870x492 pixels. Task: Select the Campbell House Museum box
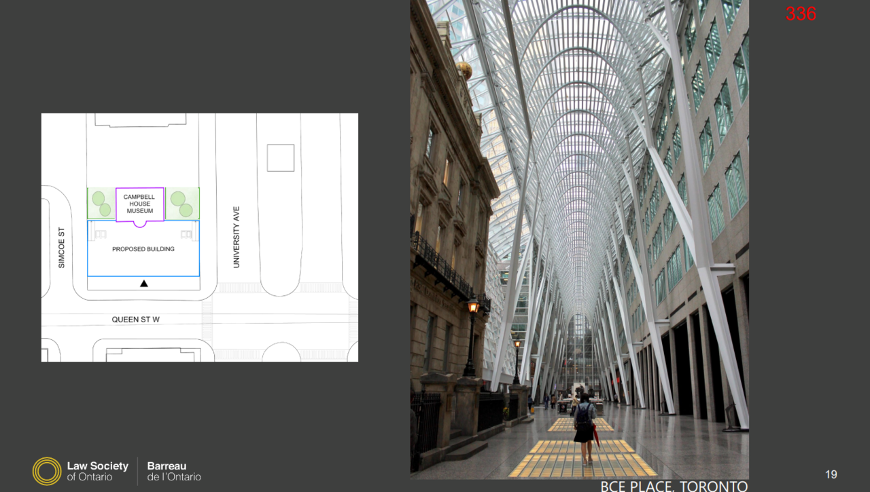pyautogui.click(x=139, y=204)
